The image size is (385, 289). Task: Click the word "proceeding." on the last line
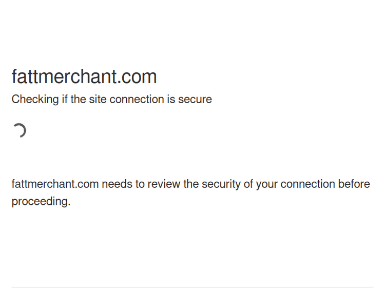(x=41, y=202)
